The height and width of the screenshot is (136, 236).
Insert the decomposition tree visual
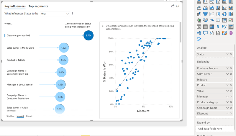tap(199, 33)
